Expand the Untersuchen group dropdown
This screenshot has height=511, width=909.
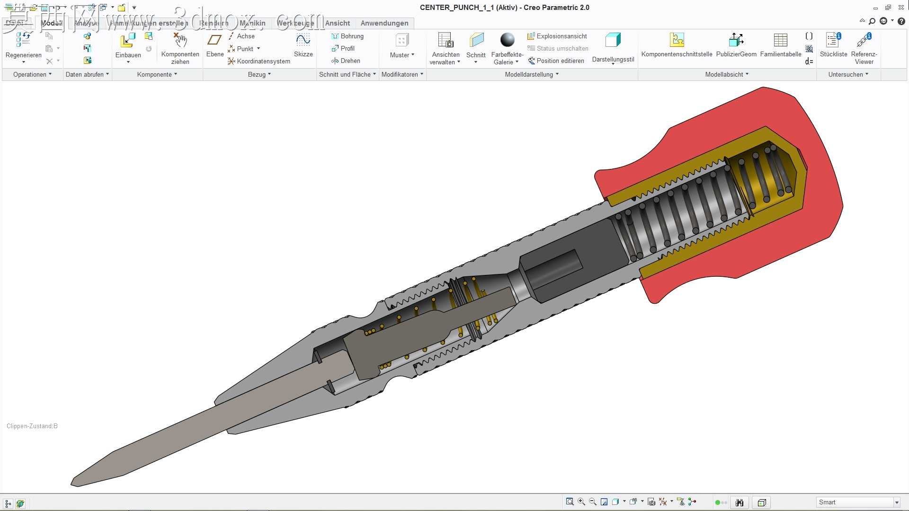click(x=848, y=74)
